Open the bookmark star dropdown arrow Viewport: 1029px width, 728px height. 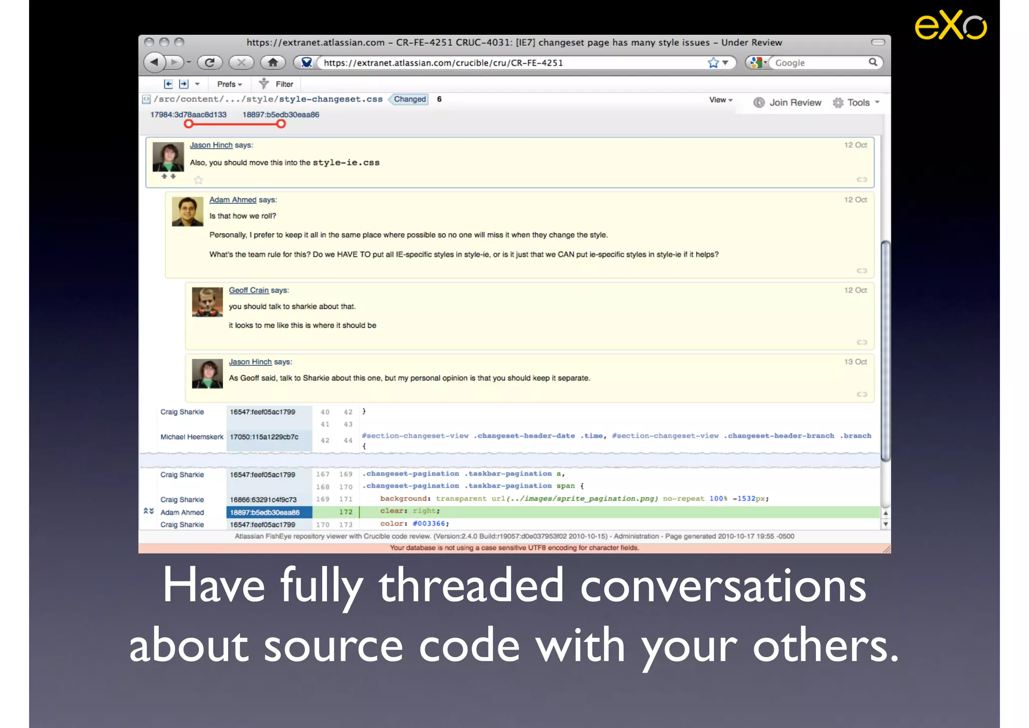click(725, 63)
